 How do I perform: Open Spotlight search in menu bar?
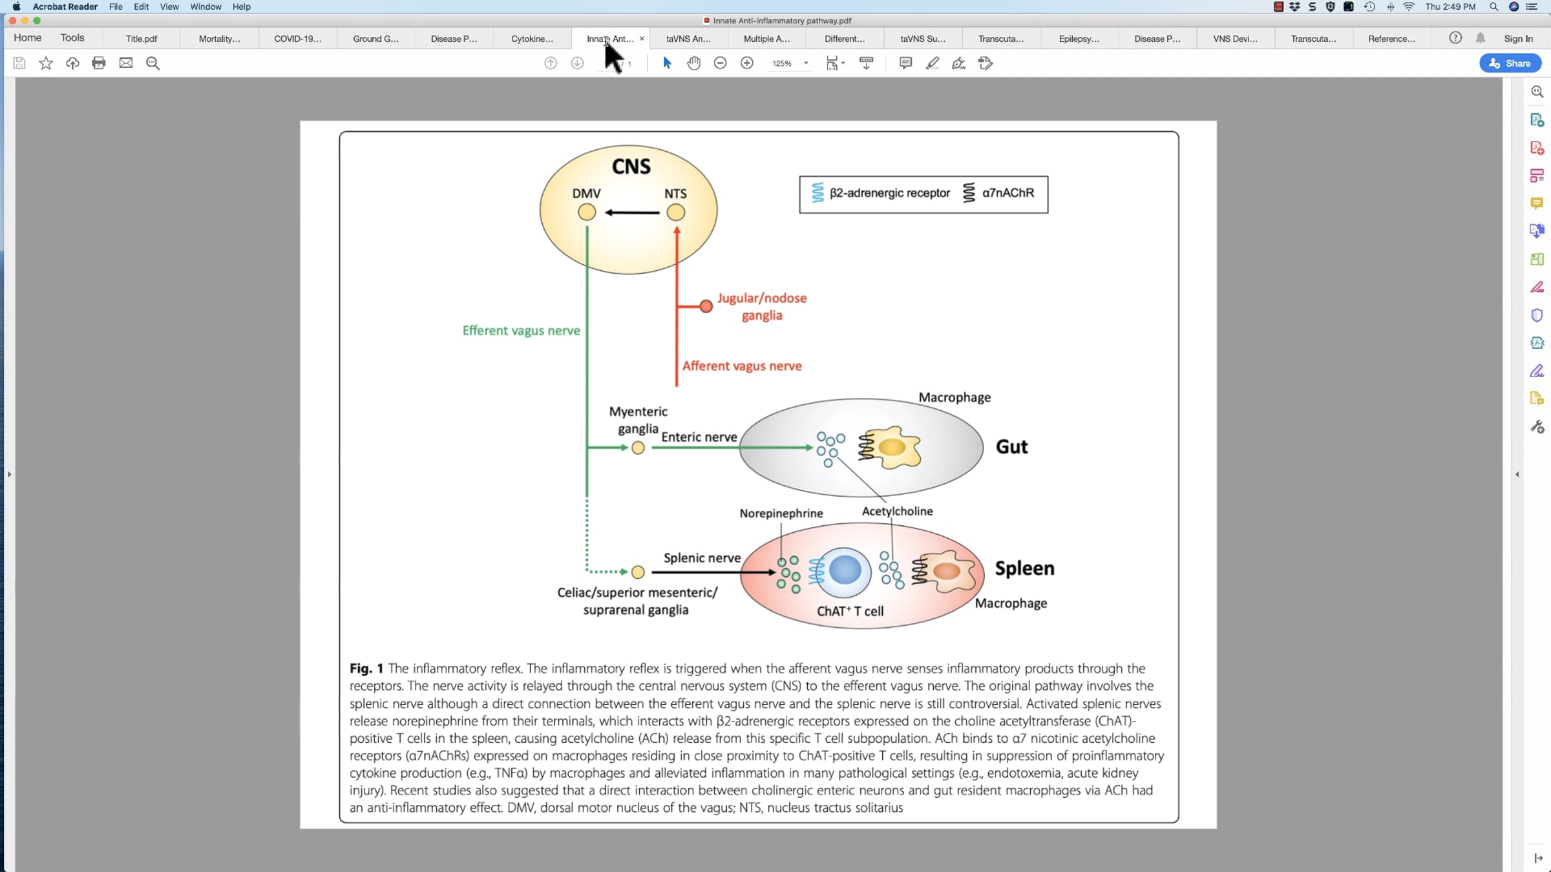pos(1493,6)
